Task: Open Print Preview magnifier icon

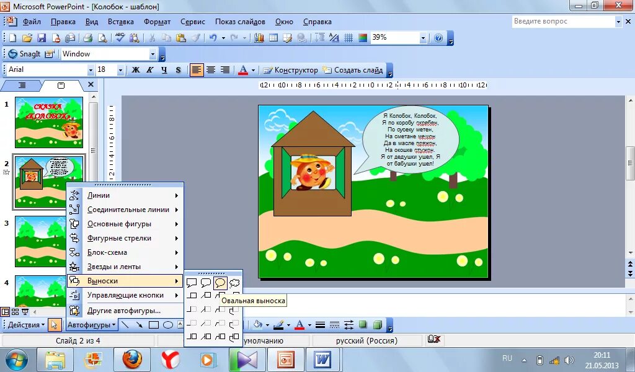Action: click(102, 38)
